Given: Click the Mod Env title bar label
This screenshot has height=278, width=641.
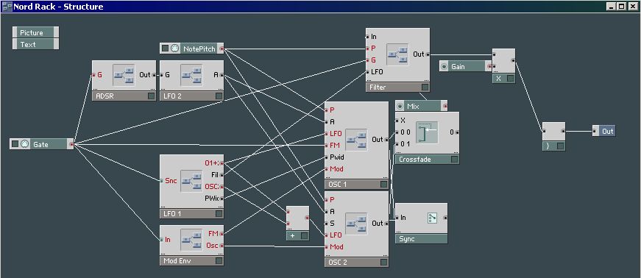Looking at the screenshot, I should click(177, 260).
